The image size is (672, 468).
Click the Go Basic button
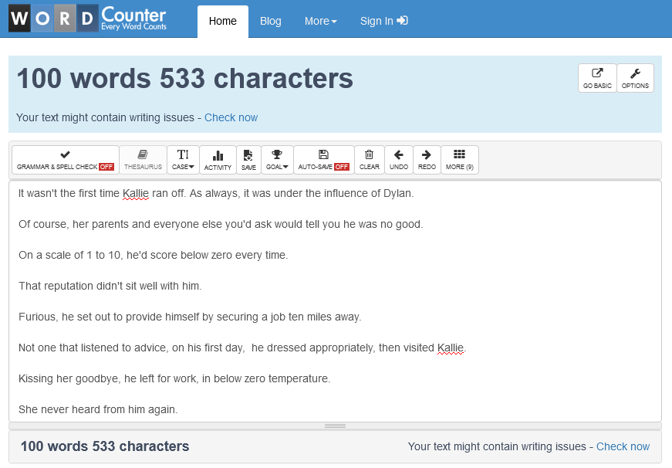pyautogui.click(x=597, y=78)
